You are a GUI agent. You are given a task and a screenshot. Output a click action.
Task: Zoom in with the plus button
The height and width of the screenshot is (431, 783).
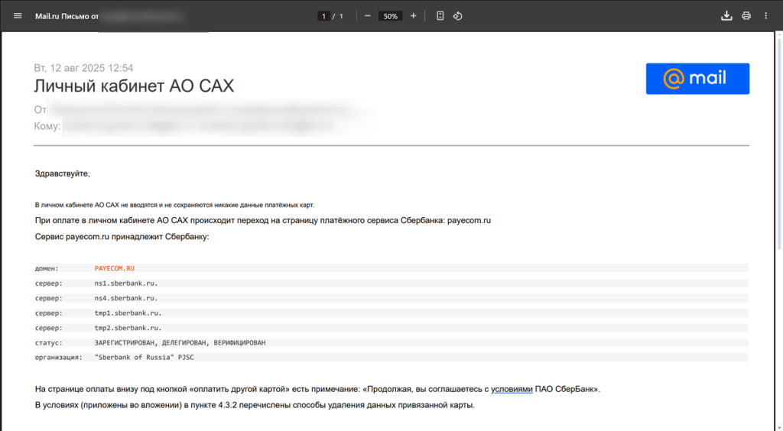click(x=414, y=16)
